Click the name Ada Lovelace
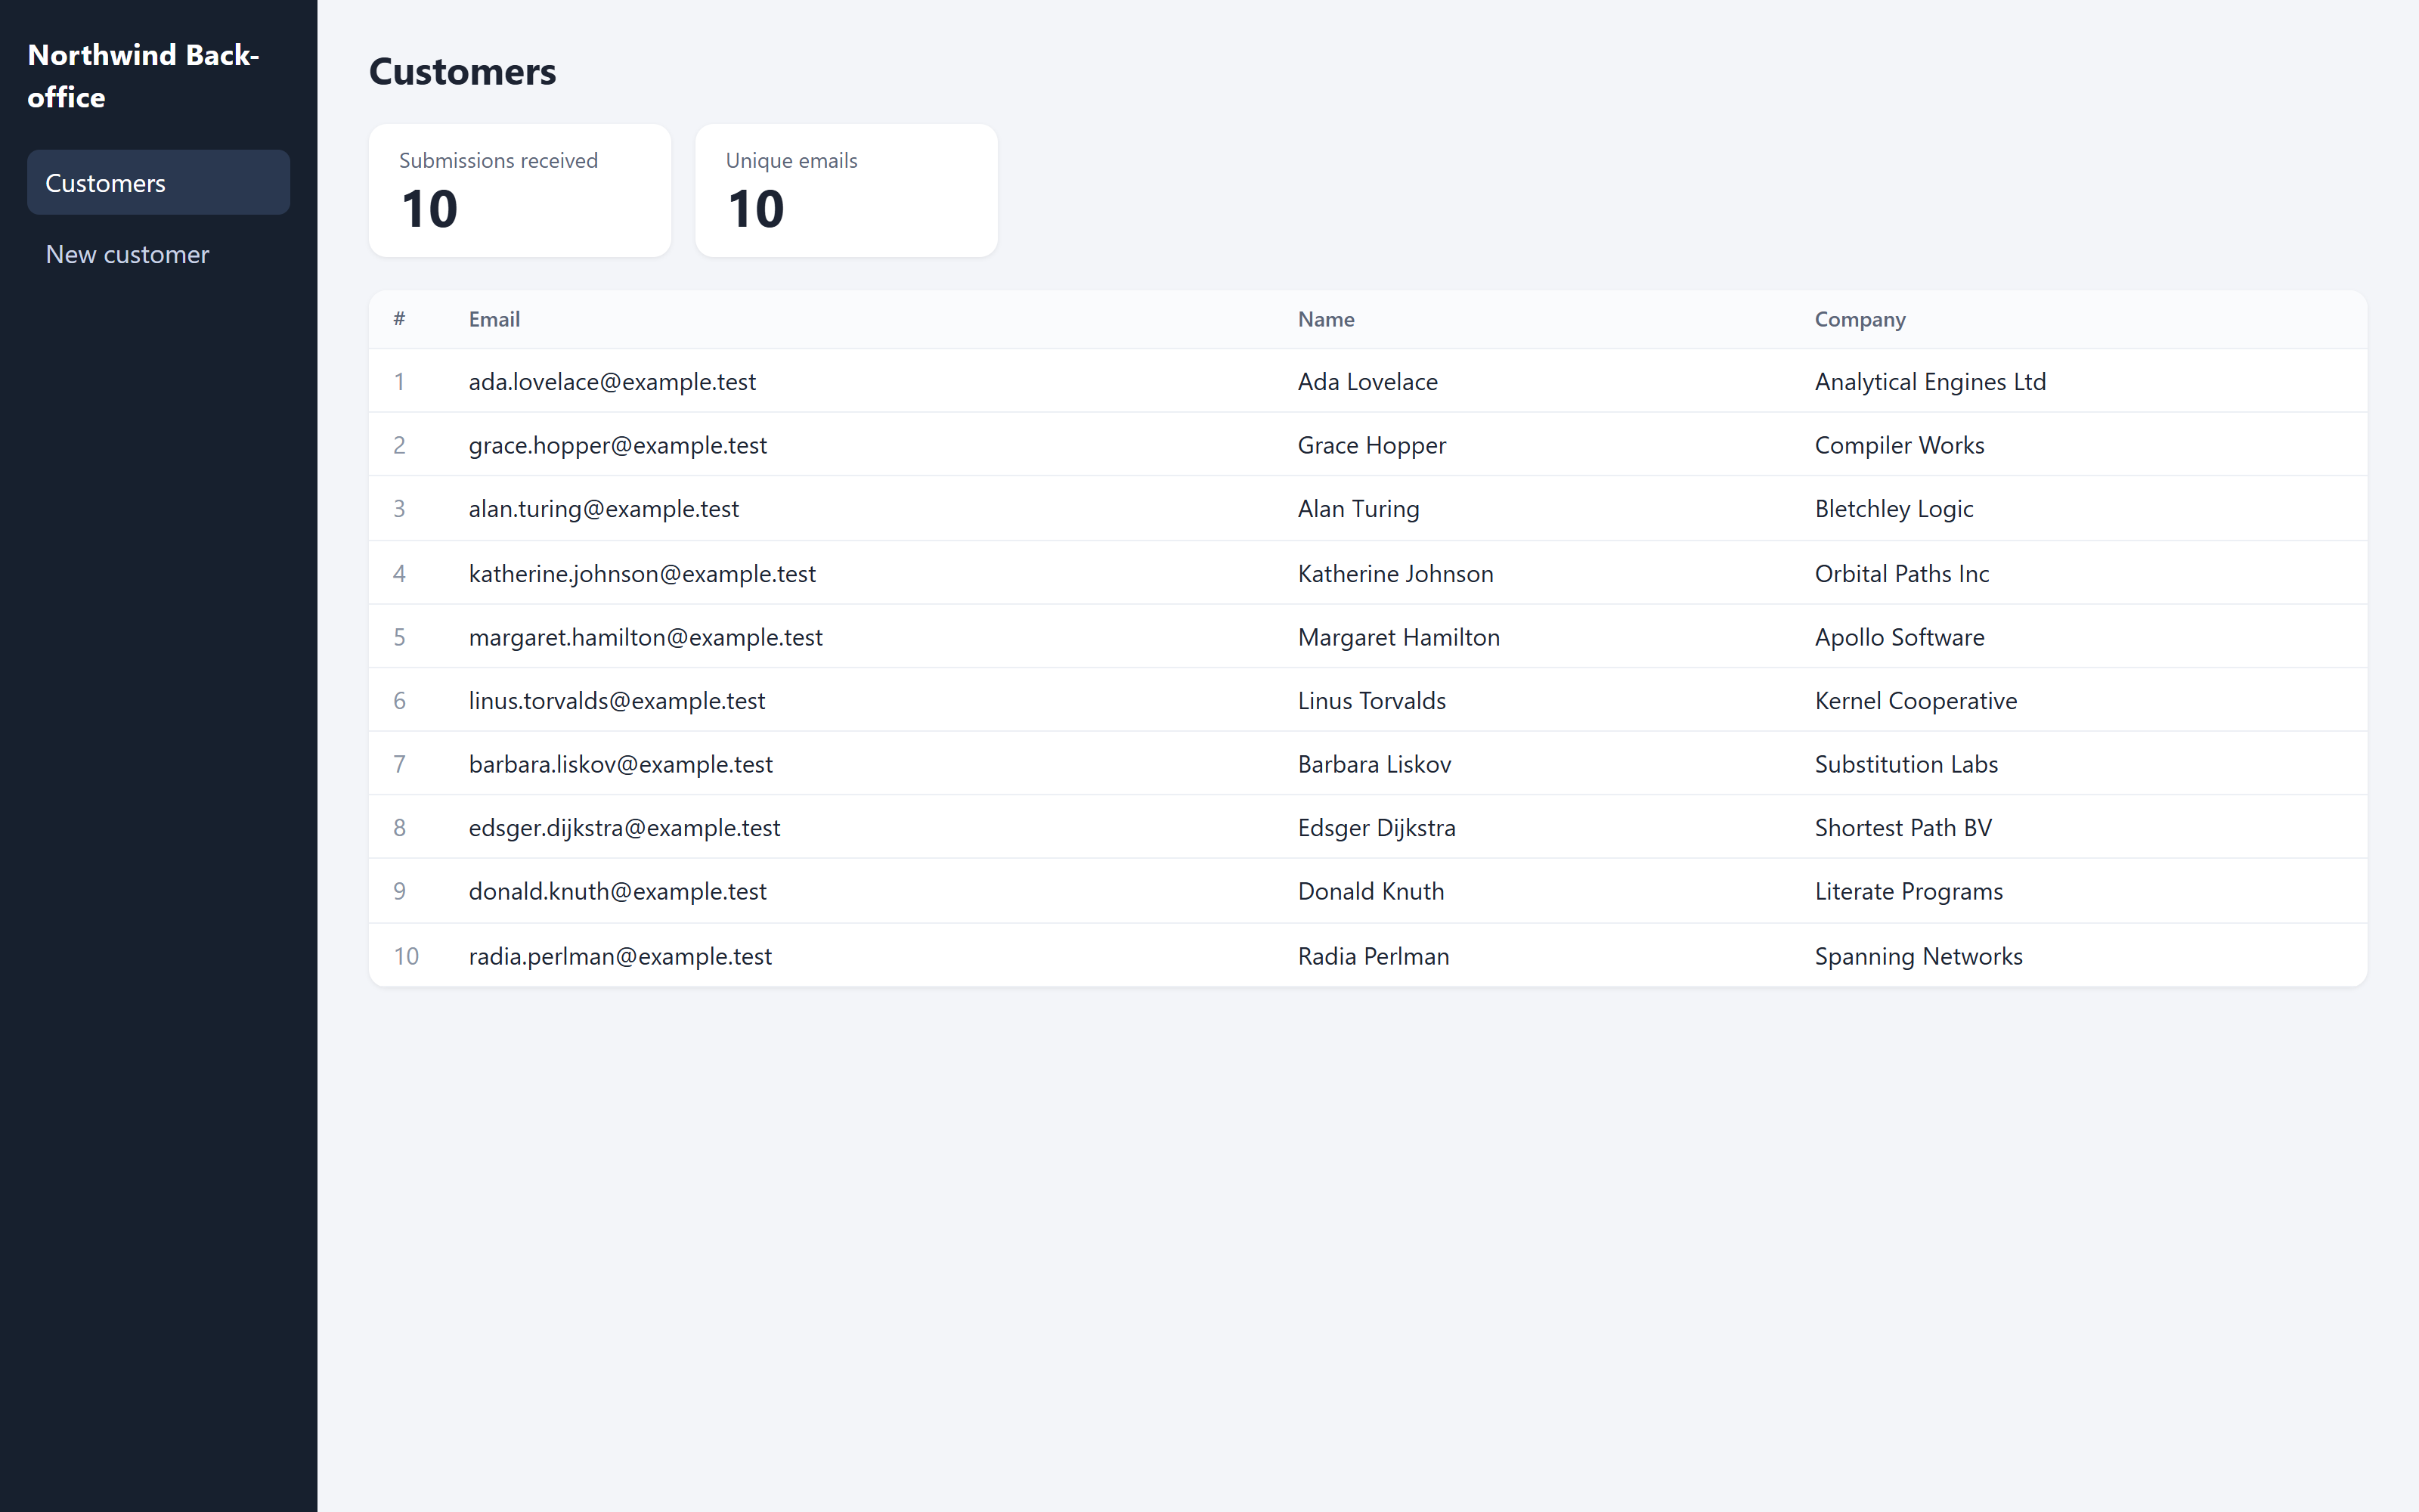 (1367, 382)
